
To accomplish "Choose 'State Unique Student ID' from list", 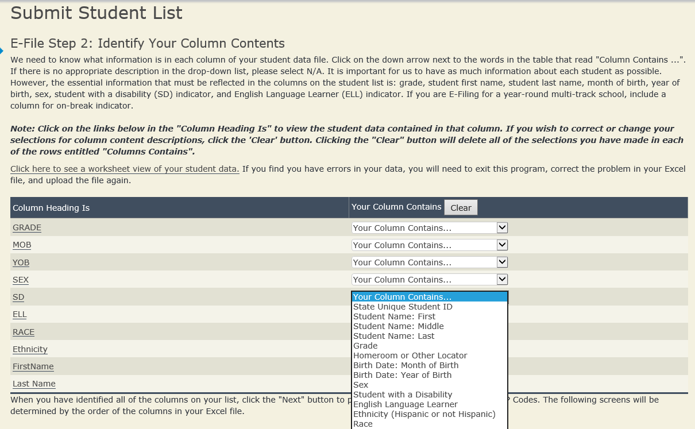I will click(403, 307).
